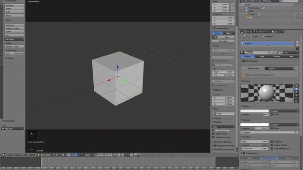Toggle Camera visibility eye in outliner
Screen dimensions: 303x170
[295, 14]
